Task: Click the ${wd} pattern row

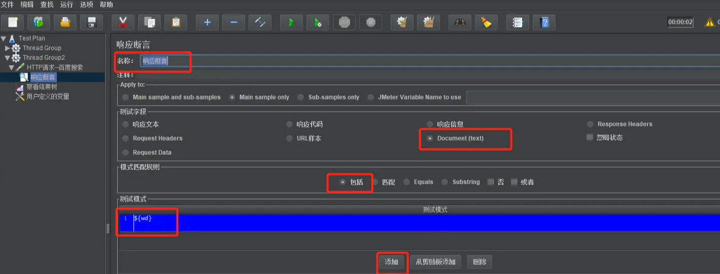Action: point(419,222)
